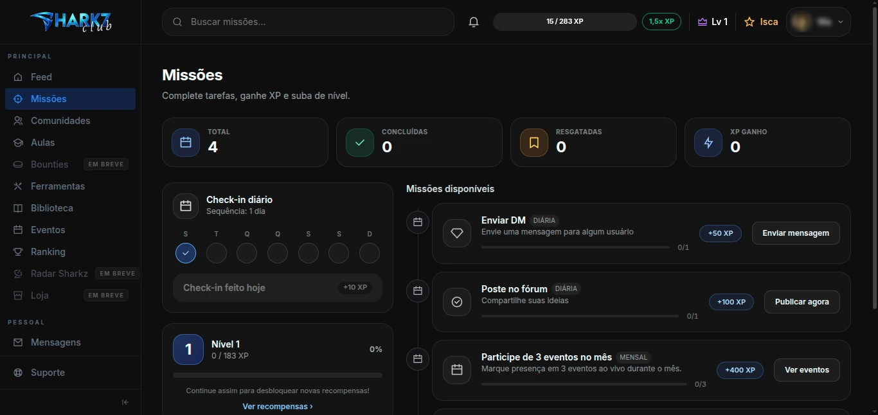
Task: Select the second check-in day circle under T
Action: 217,253
